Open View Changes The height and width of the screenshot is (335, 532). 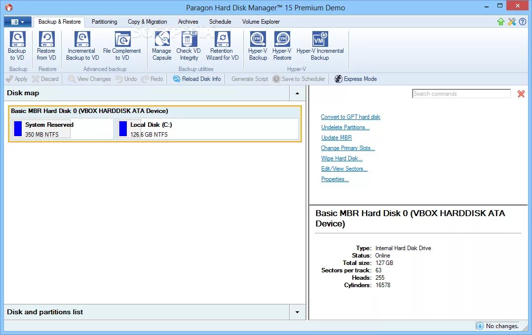(x=90, y=79)
